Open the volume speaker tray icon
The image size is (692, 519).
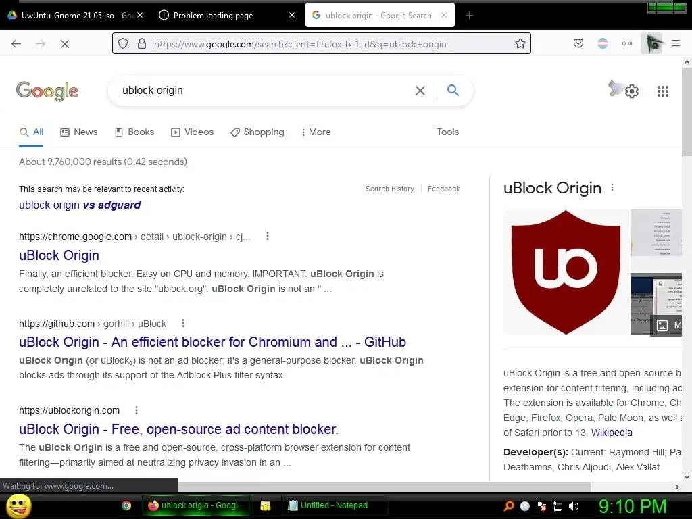573,506
